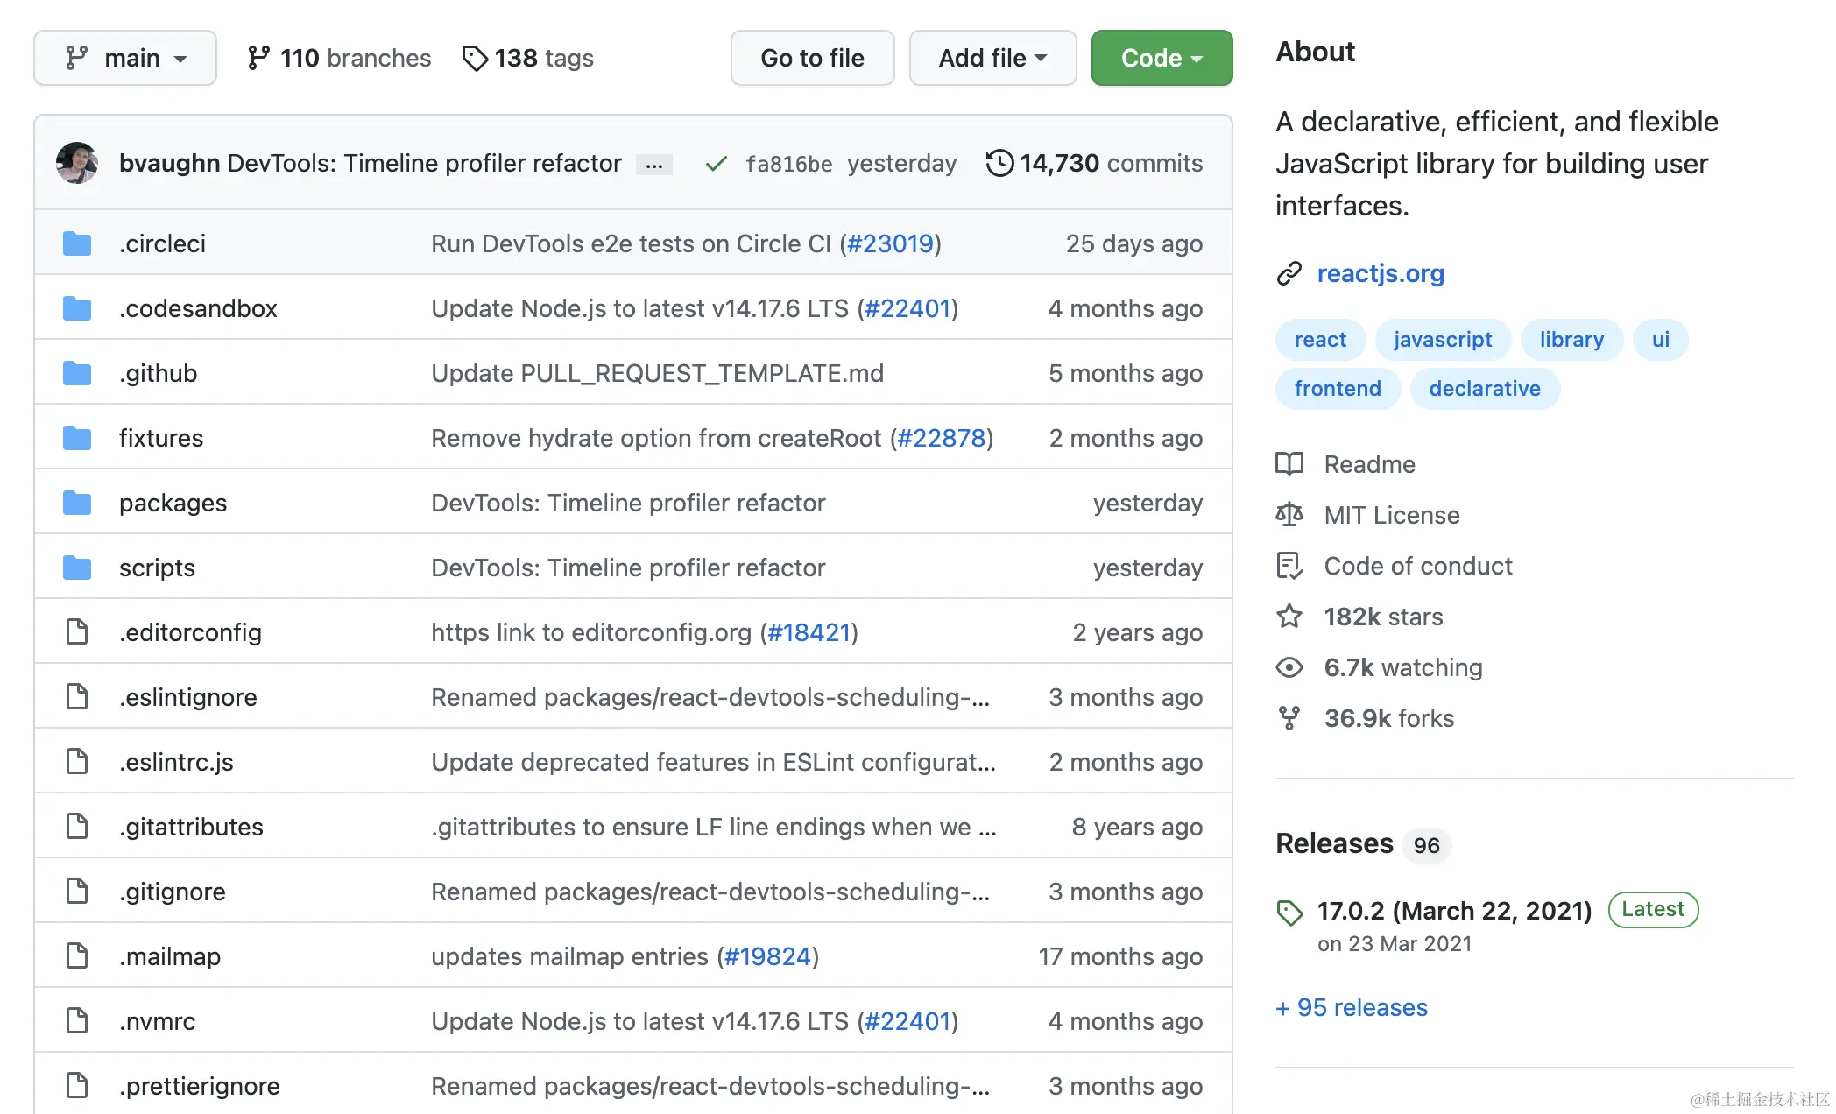This screenshot has width=1836, height=1114.
Task: Open the Readme link
Action: [x=1369, y=464]
